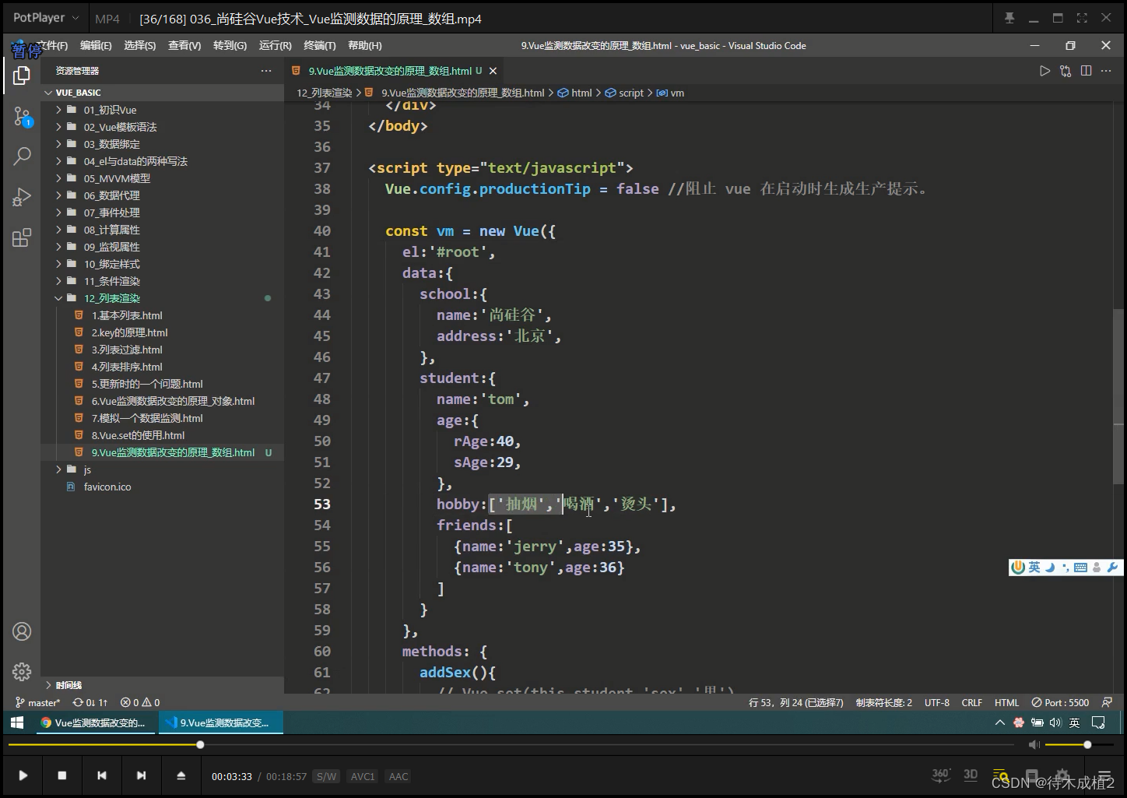Collapse the 12_列表渲染 folder

163,298
